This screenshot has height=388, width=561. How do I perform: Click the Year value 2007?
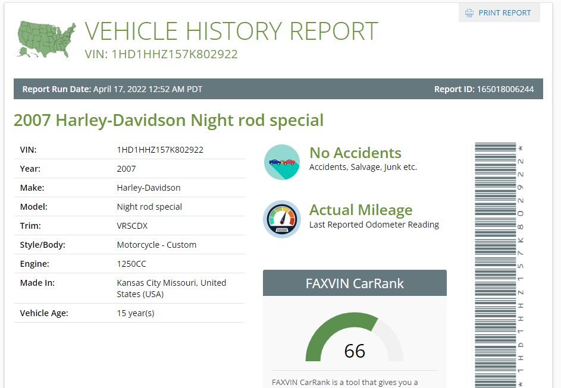pyautogui.click(x=126, y=169)
